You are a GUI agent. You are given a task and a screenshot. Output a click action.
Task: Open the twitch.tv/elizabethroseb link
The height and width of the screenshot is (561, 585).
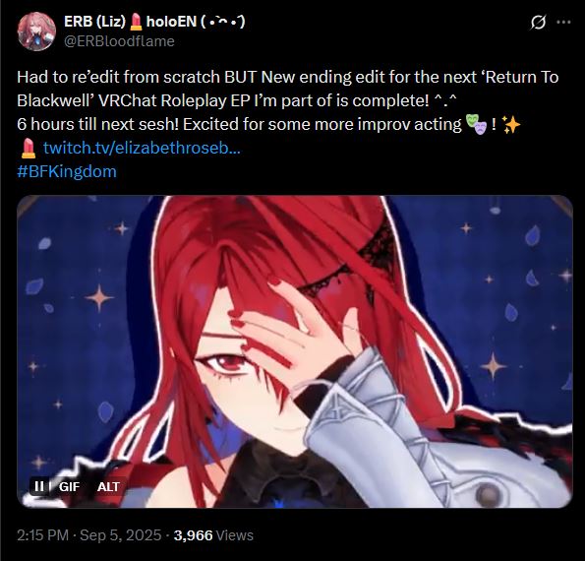point(142,148)
